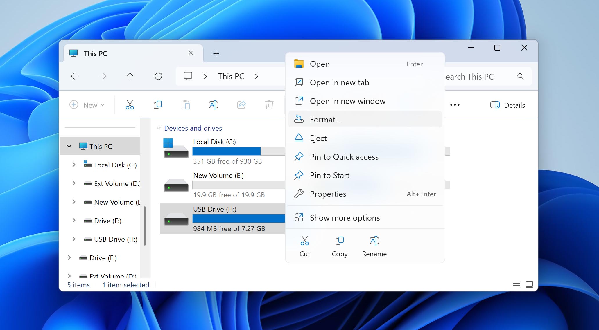
Task: Maximize the File Explorer window
Action: pyautogui.click(x=497, y=48)
